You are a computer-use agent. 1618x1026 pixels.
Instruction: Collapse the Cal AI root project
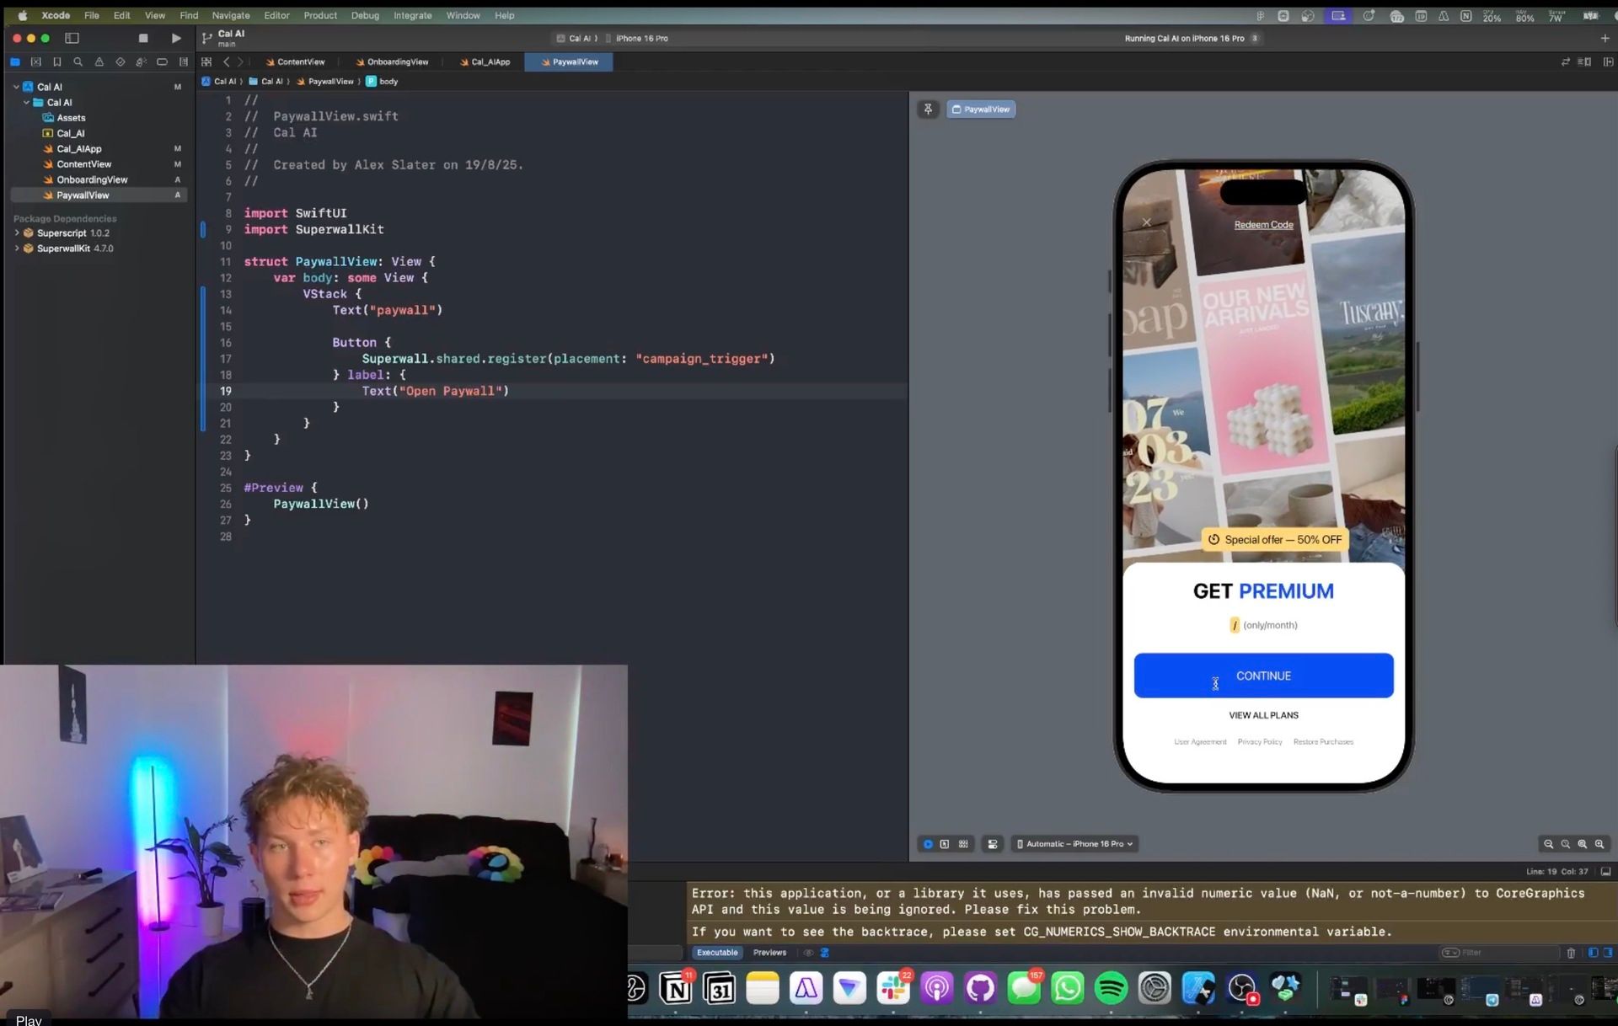pos(16,87)
